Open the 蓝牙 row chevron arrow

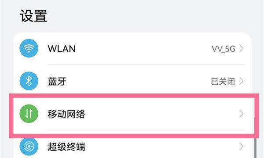(242, 81)
